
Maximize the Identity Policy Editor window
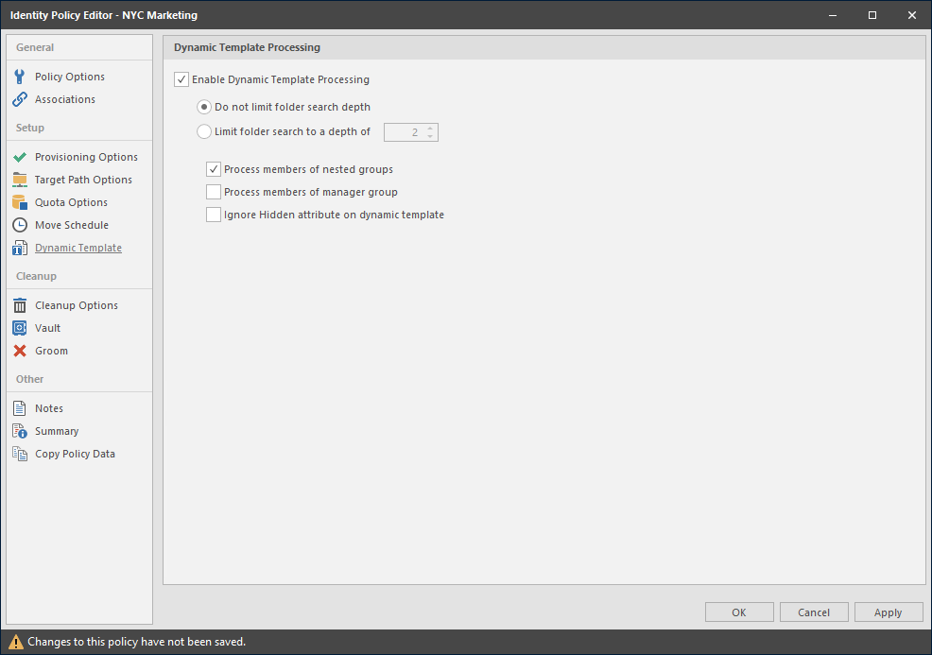[x=872, y=15]
